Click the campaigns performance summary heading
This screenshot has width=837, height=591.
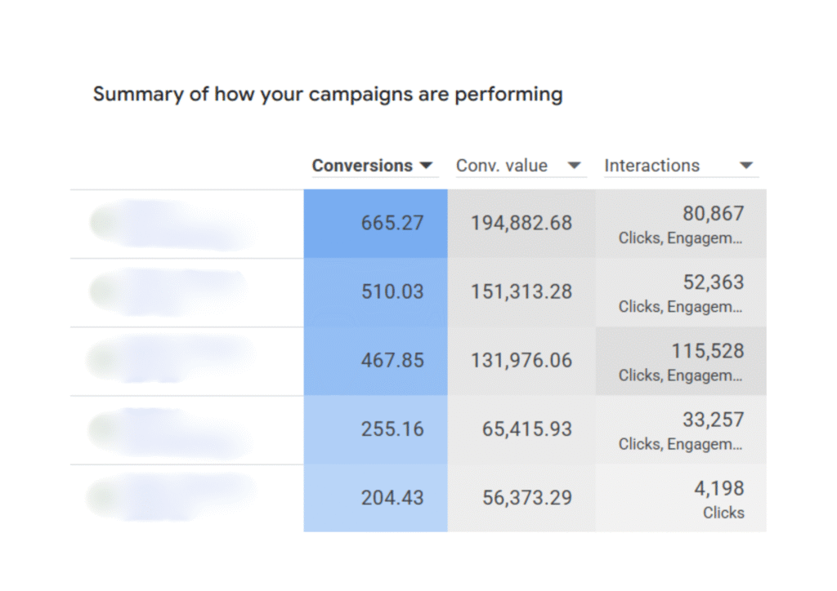point(328,95)
